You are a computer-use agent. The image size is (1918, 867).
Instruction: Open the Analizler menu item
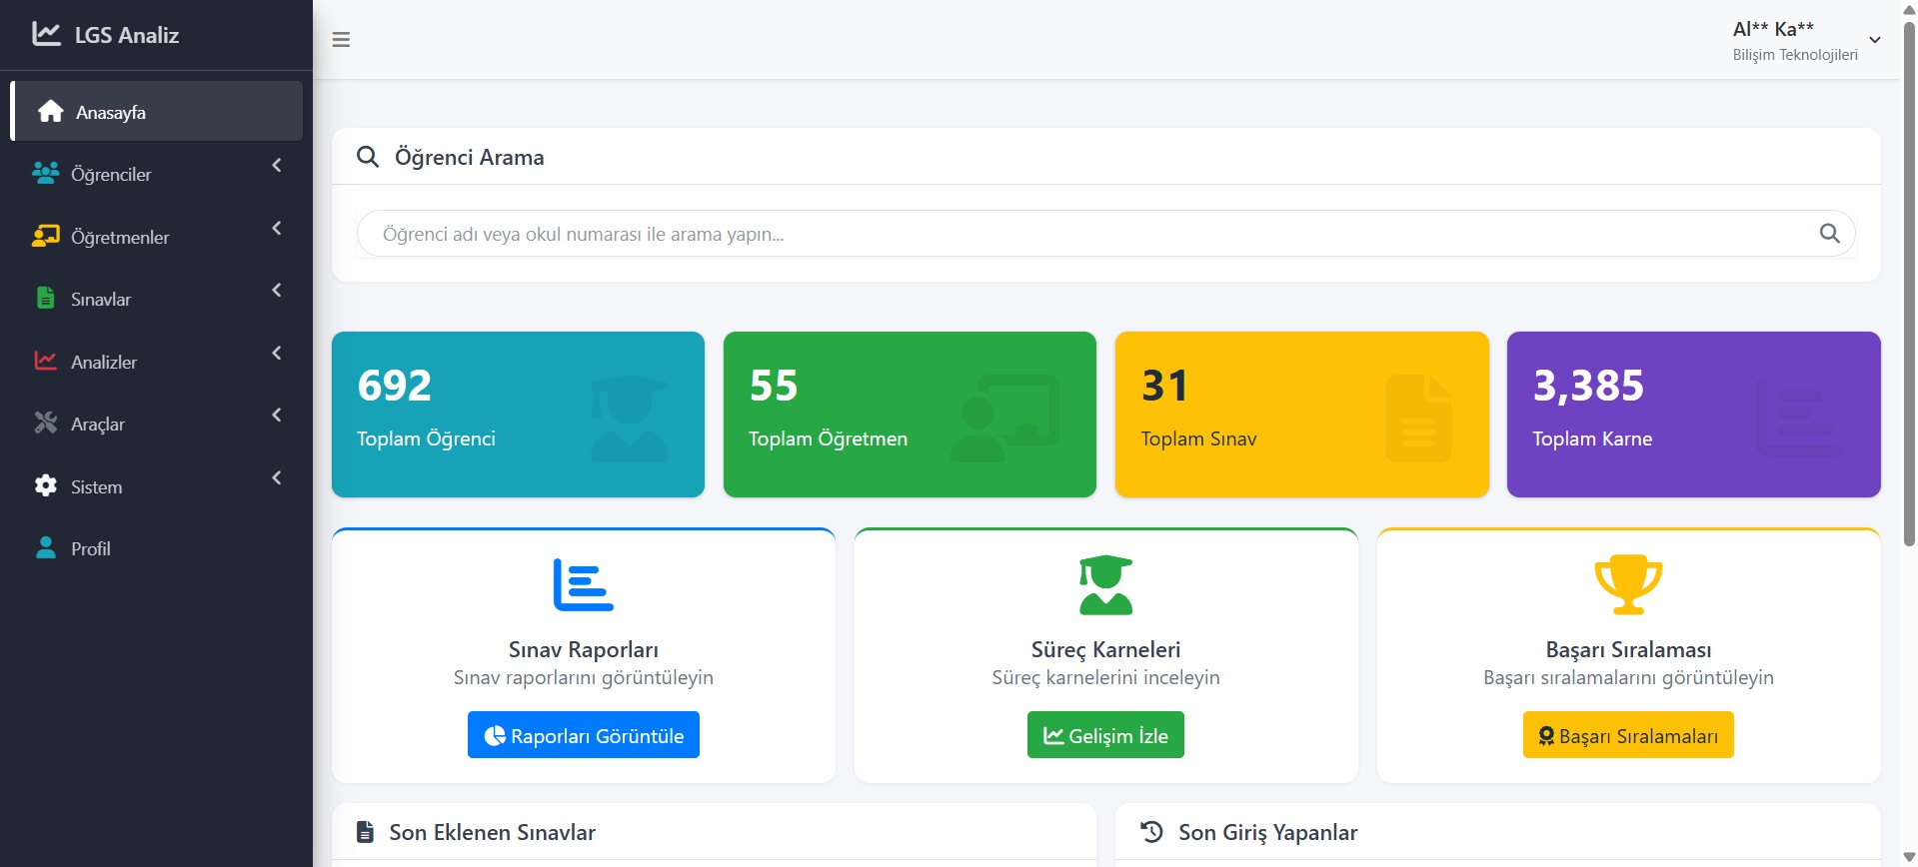104,362
